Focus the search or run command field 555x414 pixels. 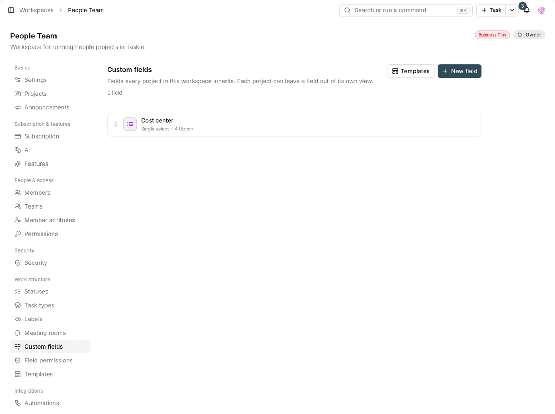pos(406,10)
